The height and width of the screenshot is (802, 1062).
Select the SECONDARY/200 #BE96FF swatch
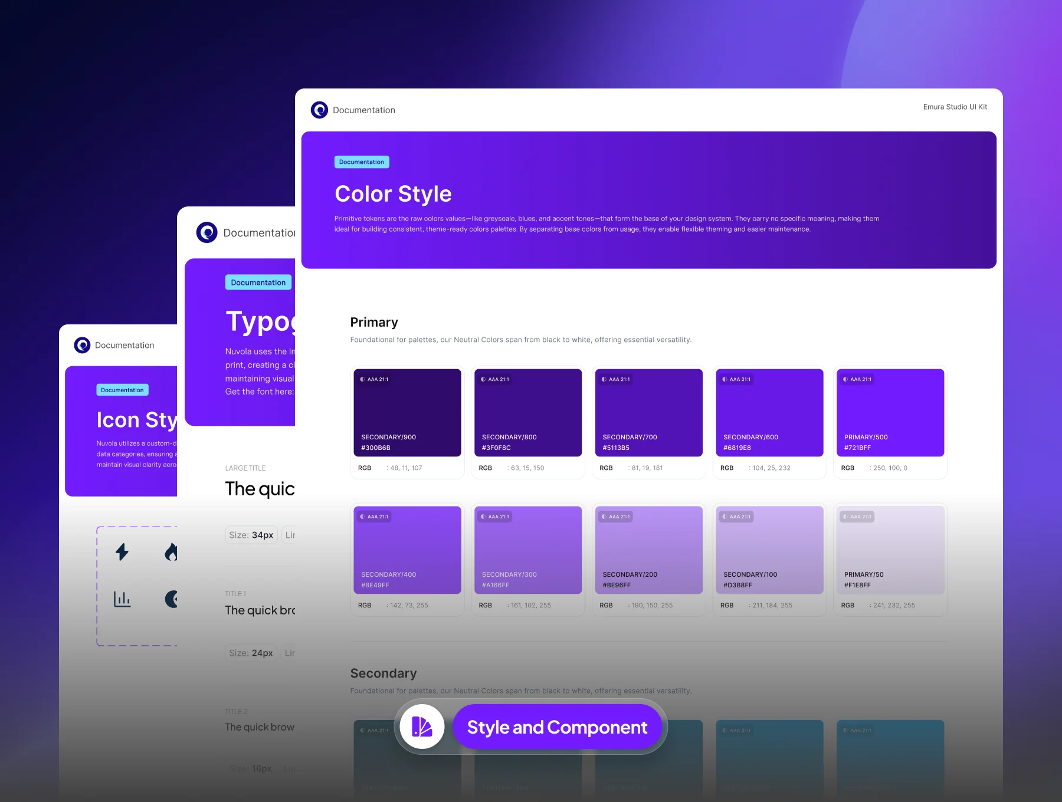[x=649, y=550]
